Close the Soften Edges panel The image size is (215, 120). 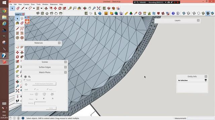66,67
